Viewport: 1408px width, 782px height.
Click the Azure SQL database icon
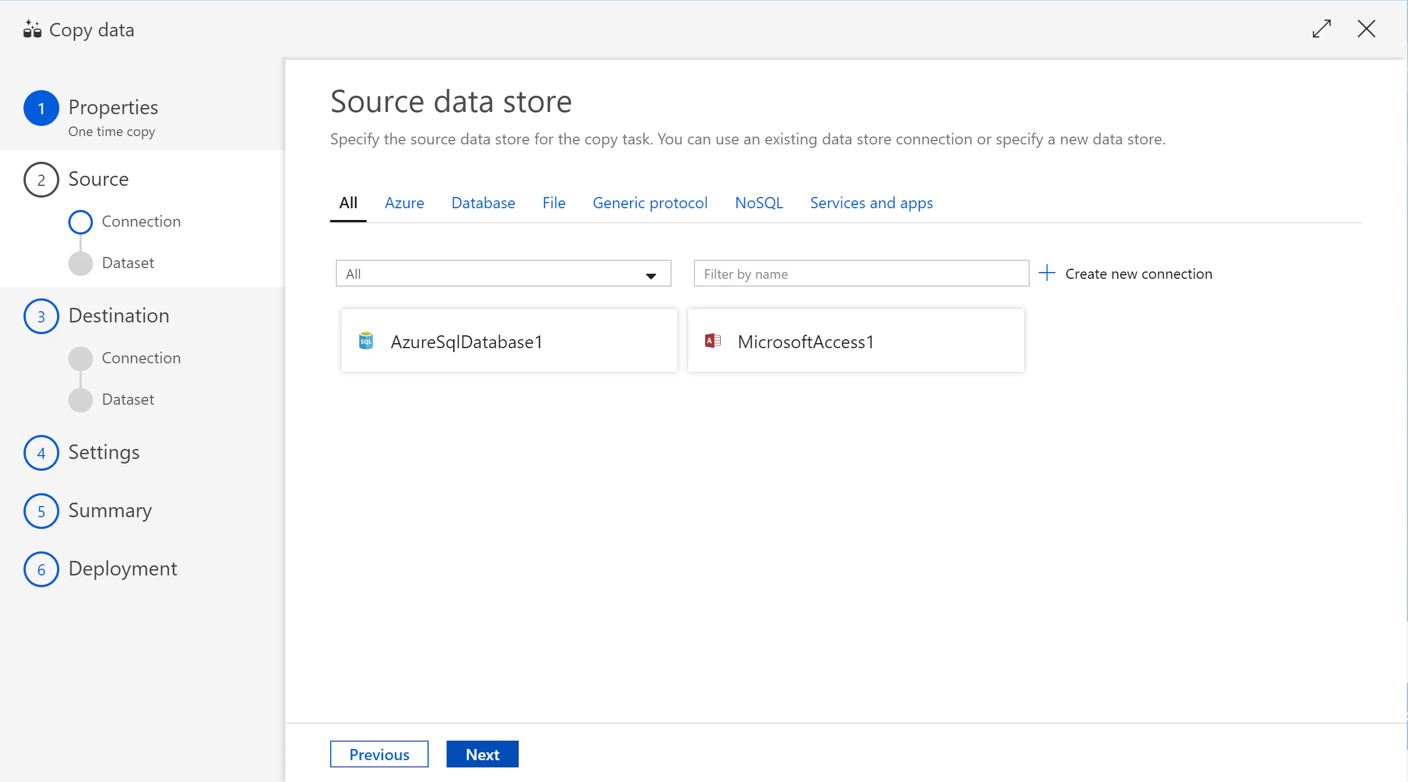(366, 341)
